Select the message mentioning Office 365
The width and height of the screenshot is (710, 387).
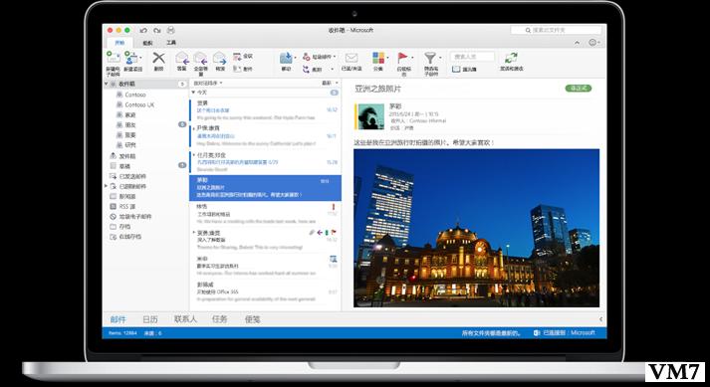click(265, 291)
